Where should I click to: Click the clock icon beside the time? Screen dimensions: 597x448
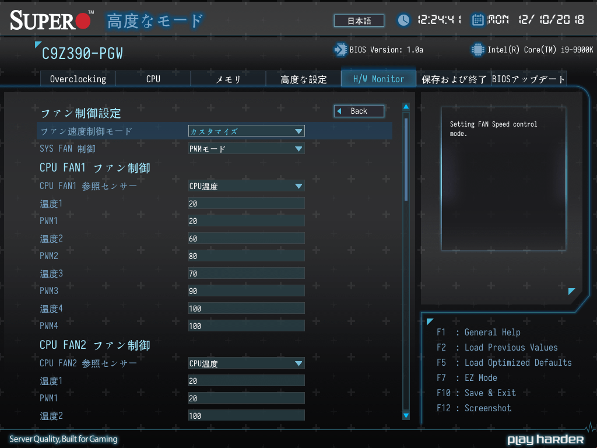click(x=403, y=20)
